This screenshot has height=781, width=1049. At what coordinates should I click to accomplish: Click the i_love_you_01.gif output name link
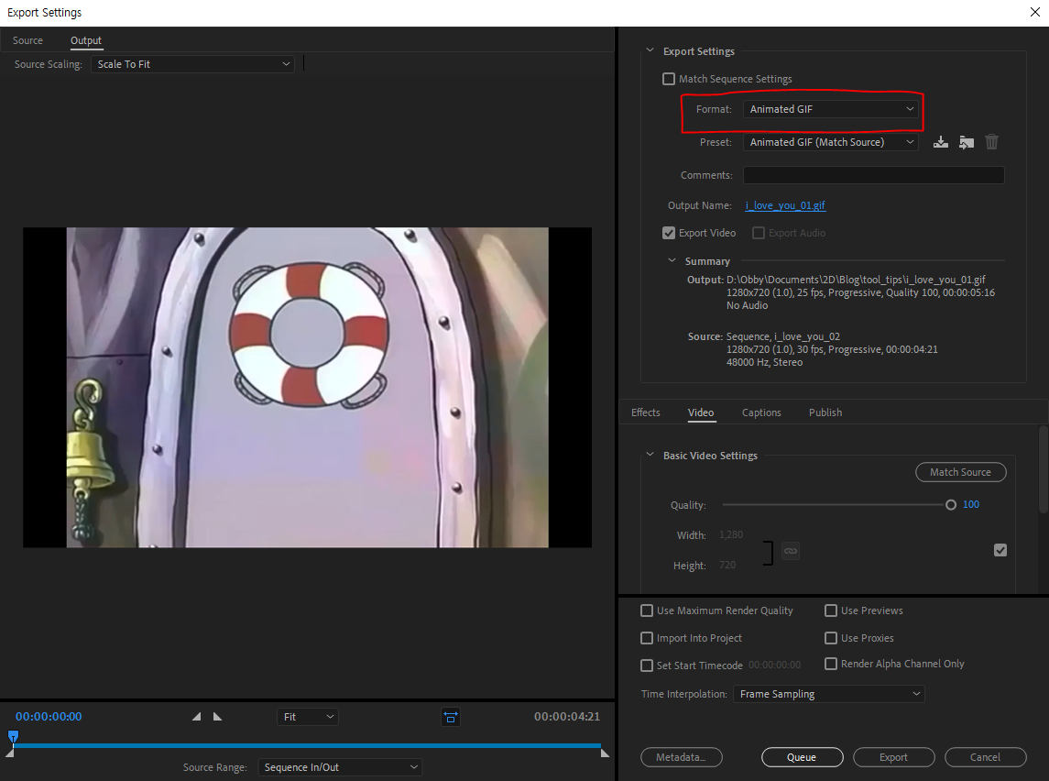785,205
